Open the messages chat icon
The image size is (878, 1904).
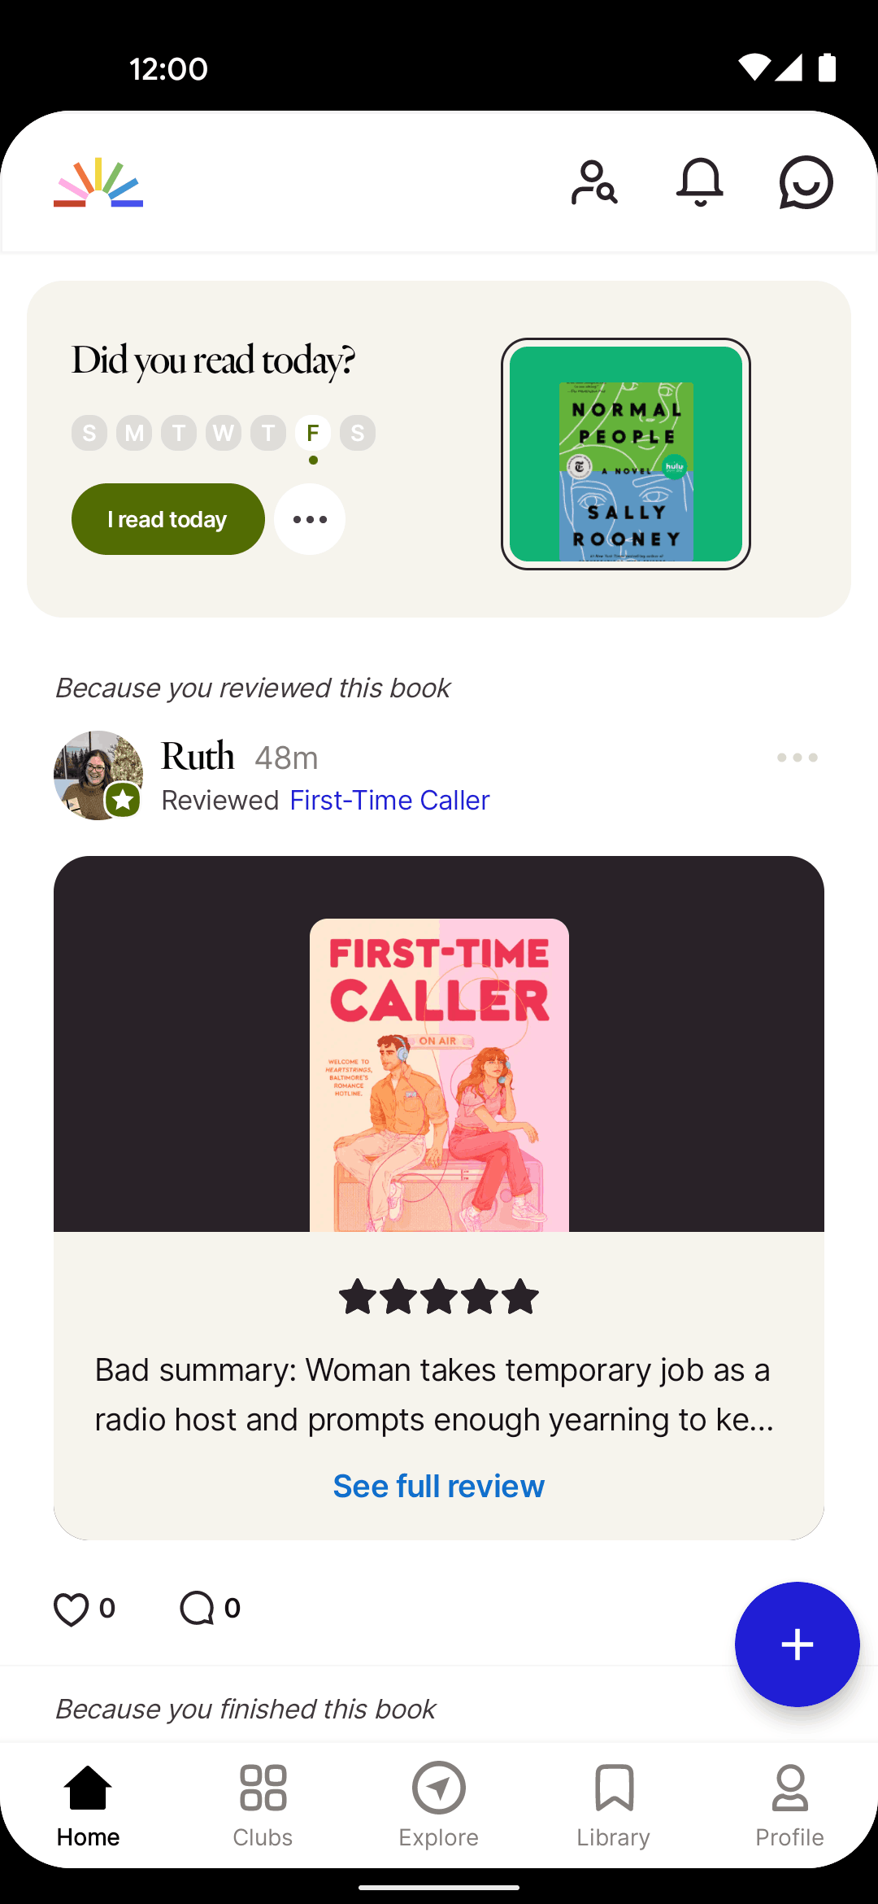pyautogui.click(x=806, y=182)
